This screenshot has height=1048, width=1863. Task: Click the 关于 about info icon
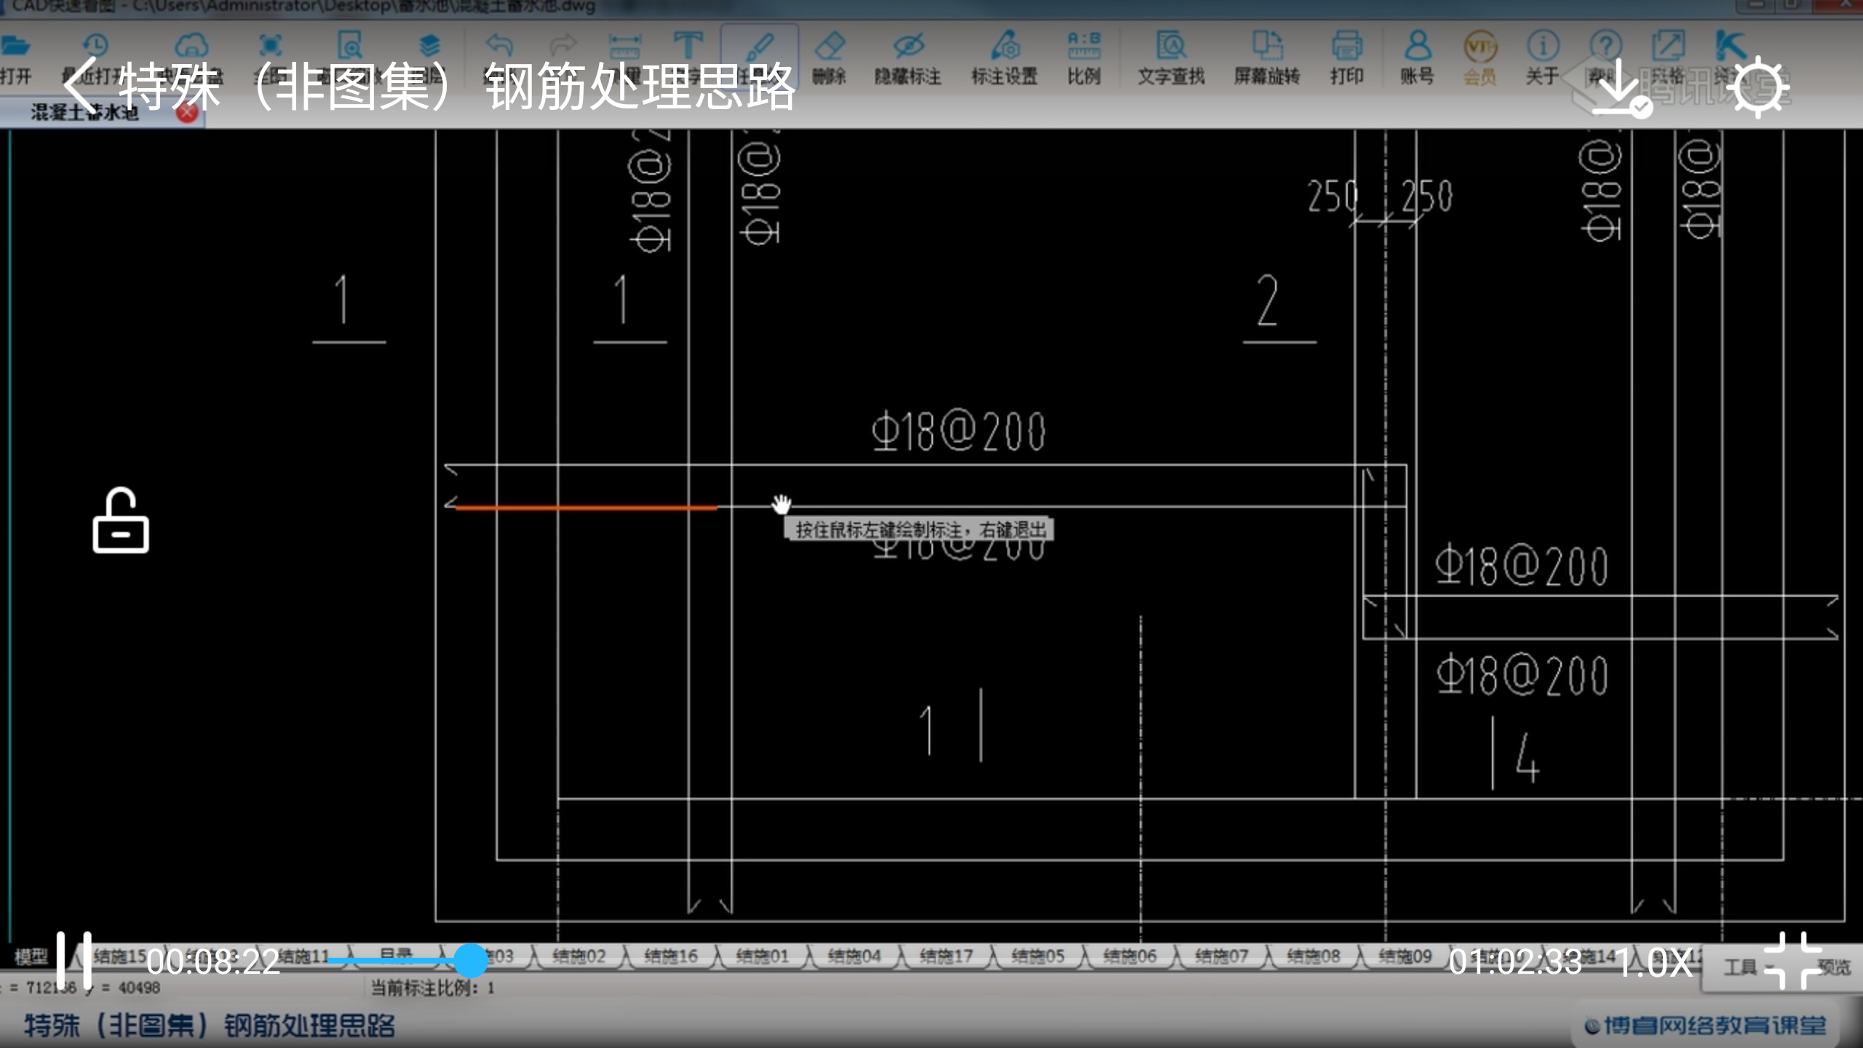(1542, 58)
